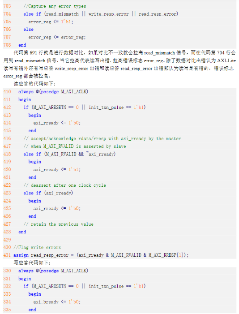Click line number 428
The height and width of the screenshot is (314, 239).
coord(7,232)
